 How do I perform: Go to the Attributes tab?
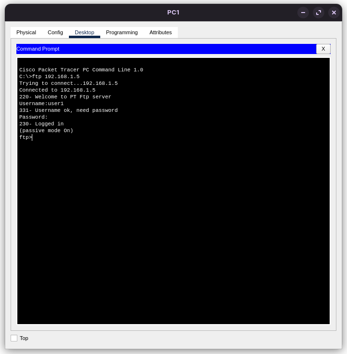(x=160, y=32)
